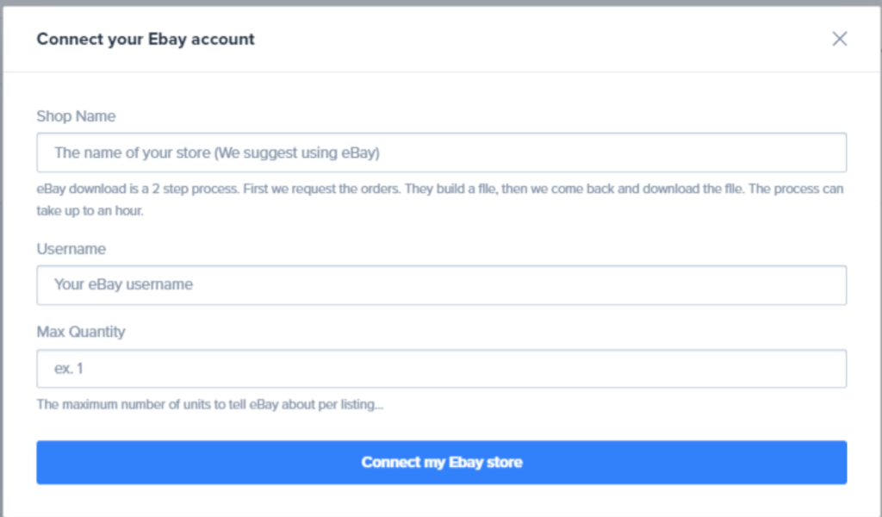Focus the Shop Name input field
This screenshot has height=517, width=882.
[x=442, y=153]
